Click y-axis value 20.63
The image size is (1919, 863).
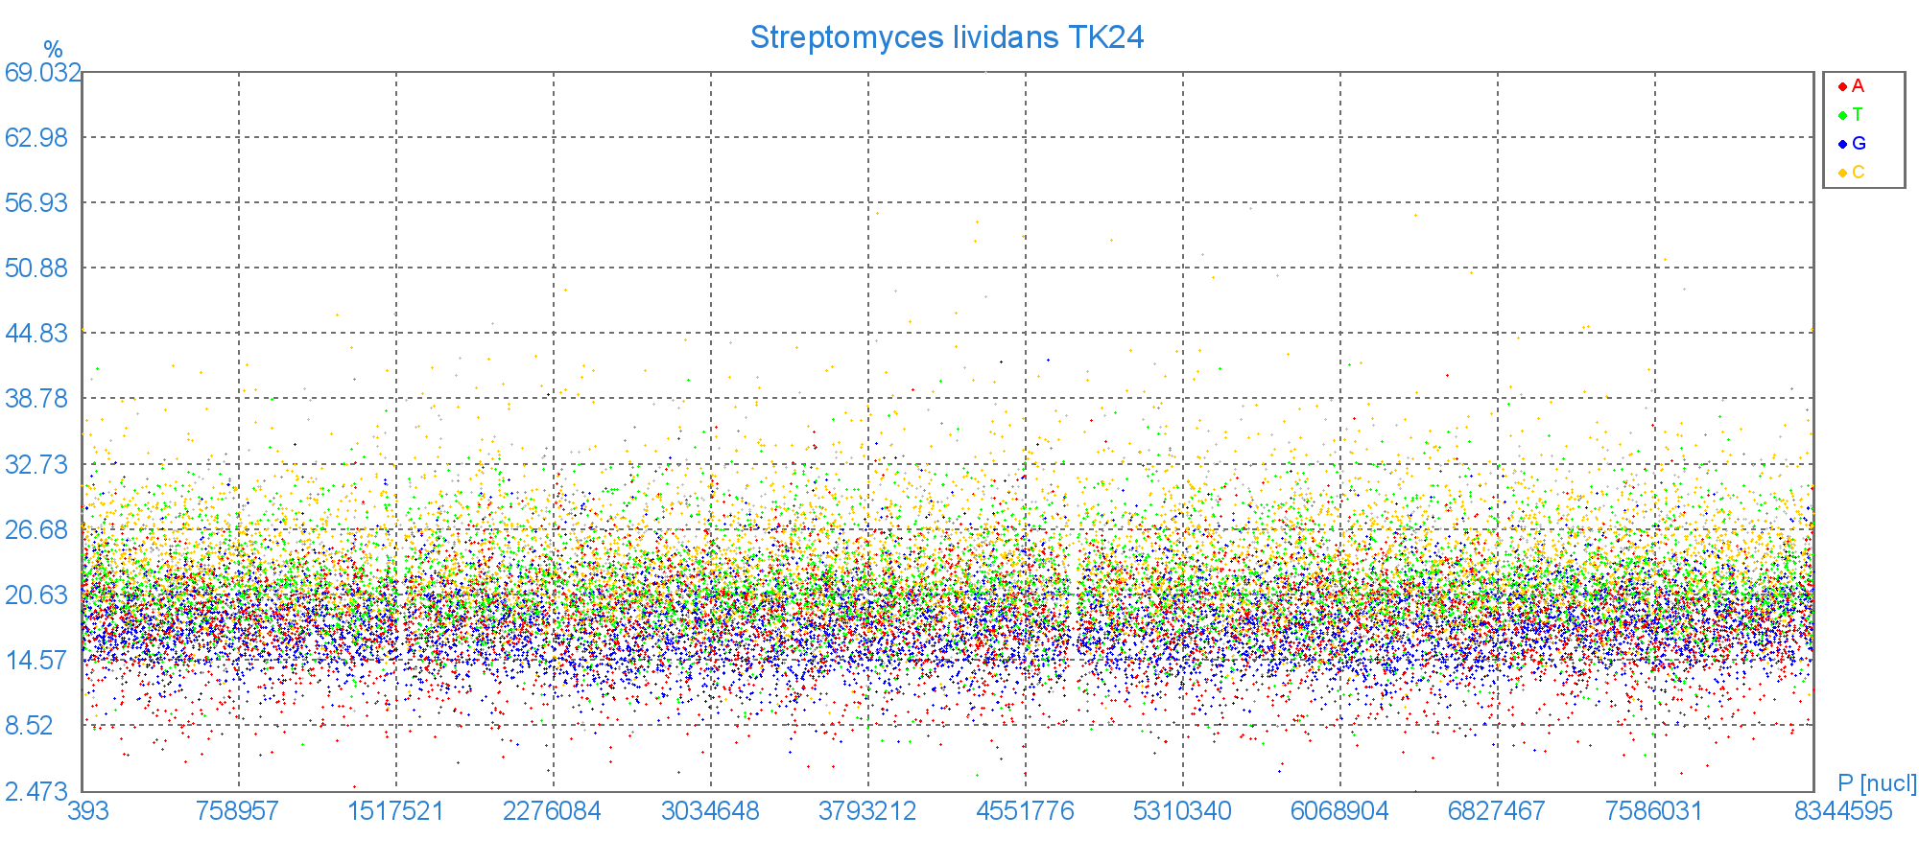(36, 595)
